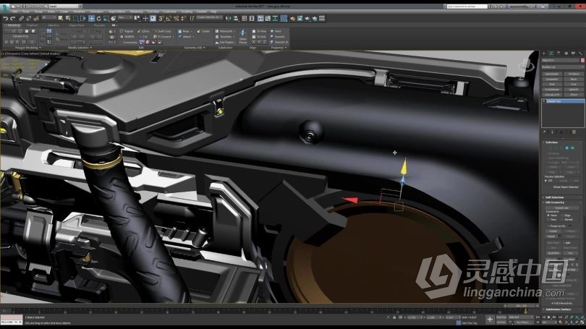Click the Select Object tool icon
This screenshot has width=586, height=329.
(61, 18)
